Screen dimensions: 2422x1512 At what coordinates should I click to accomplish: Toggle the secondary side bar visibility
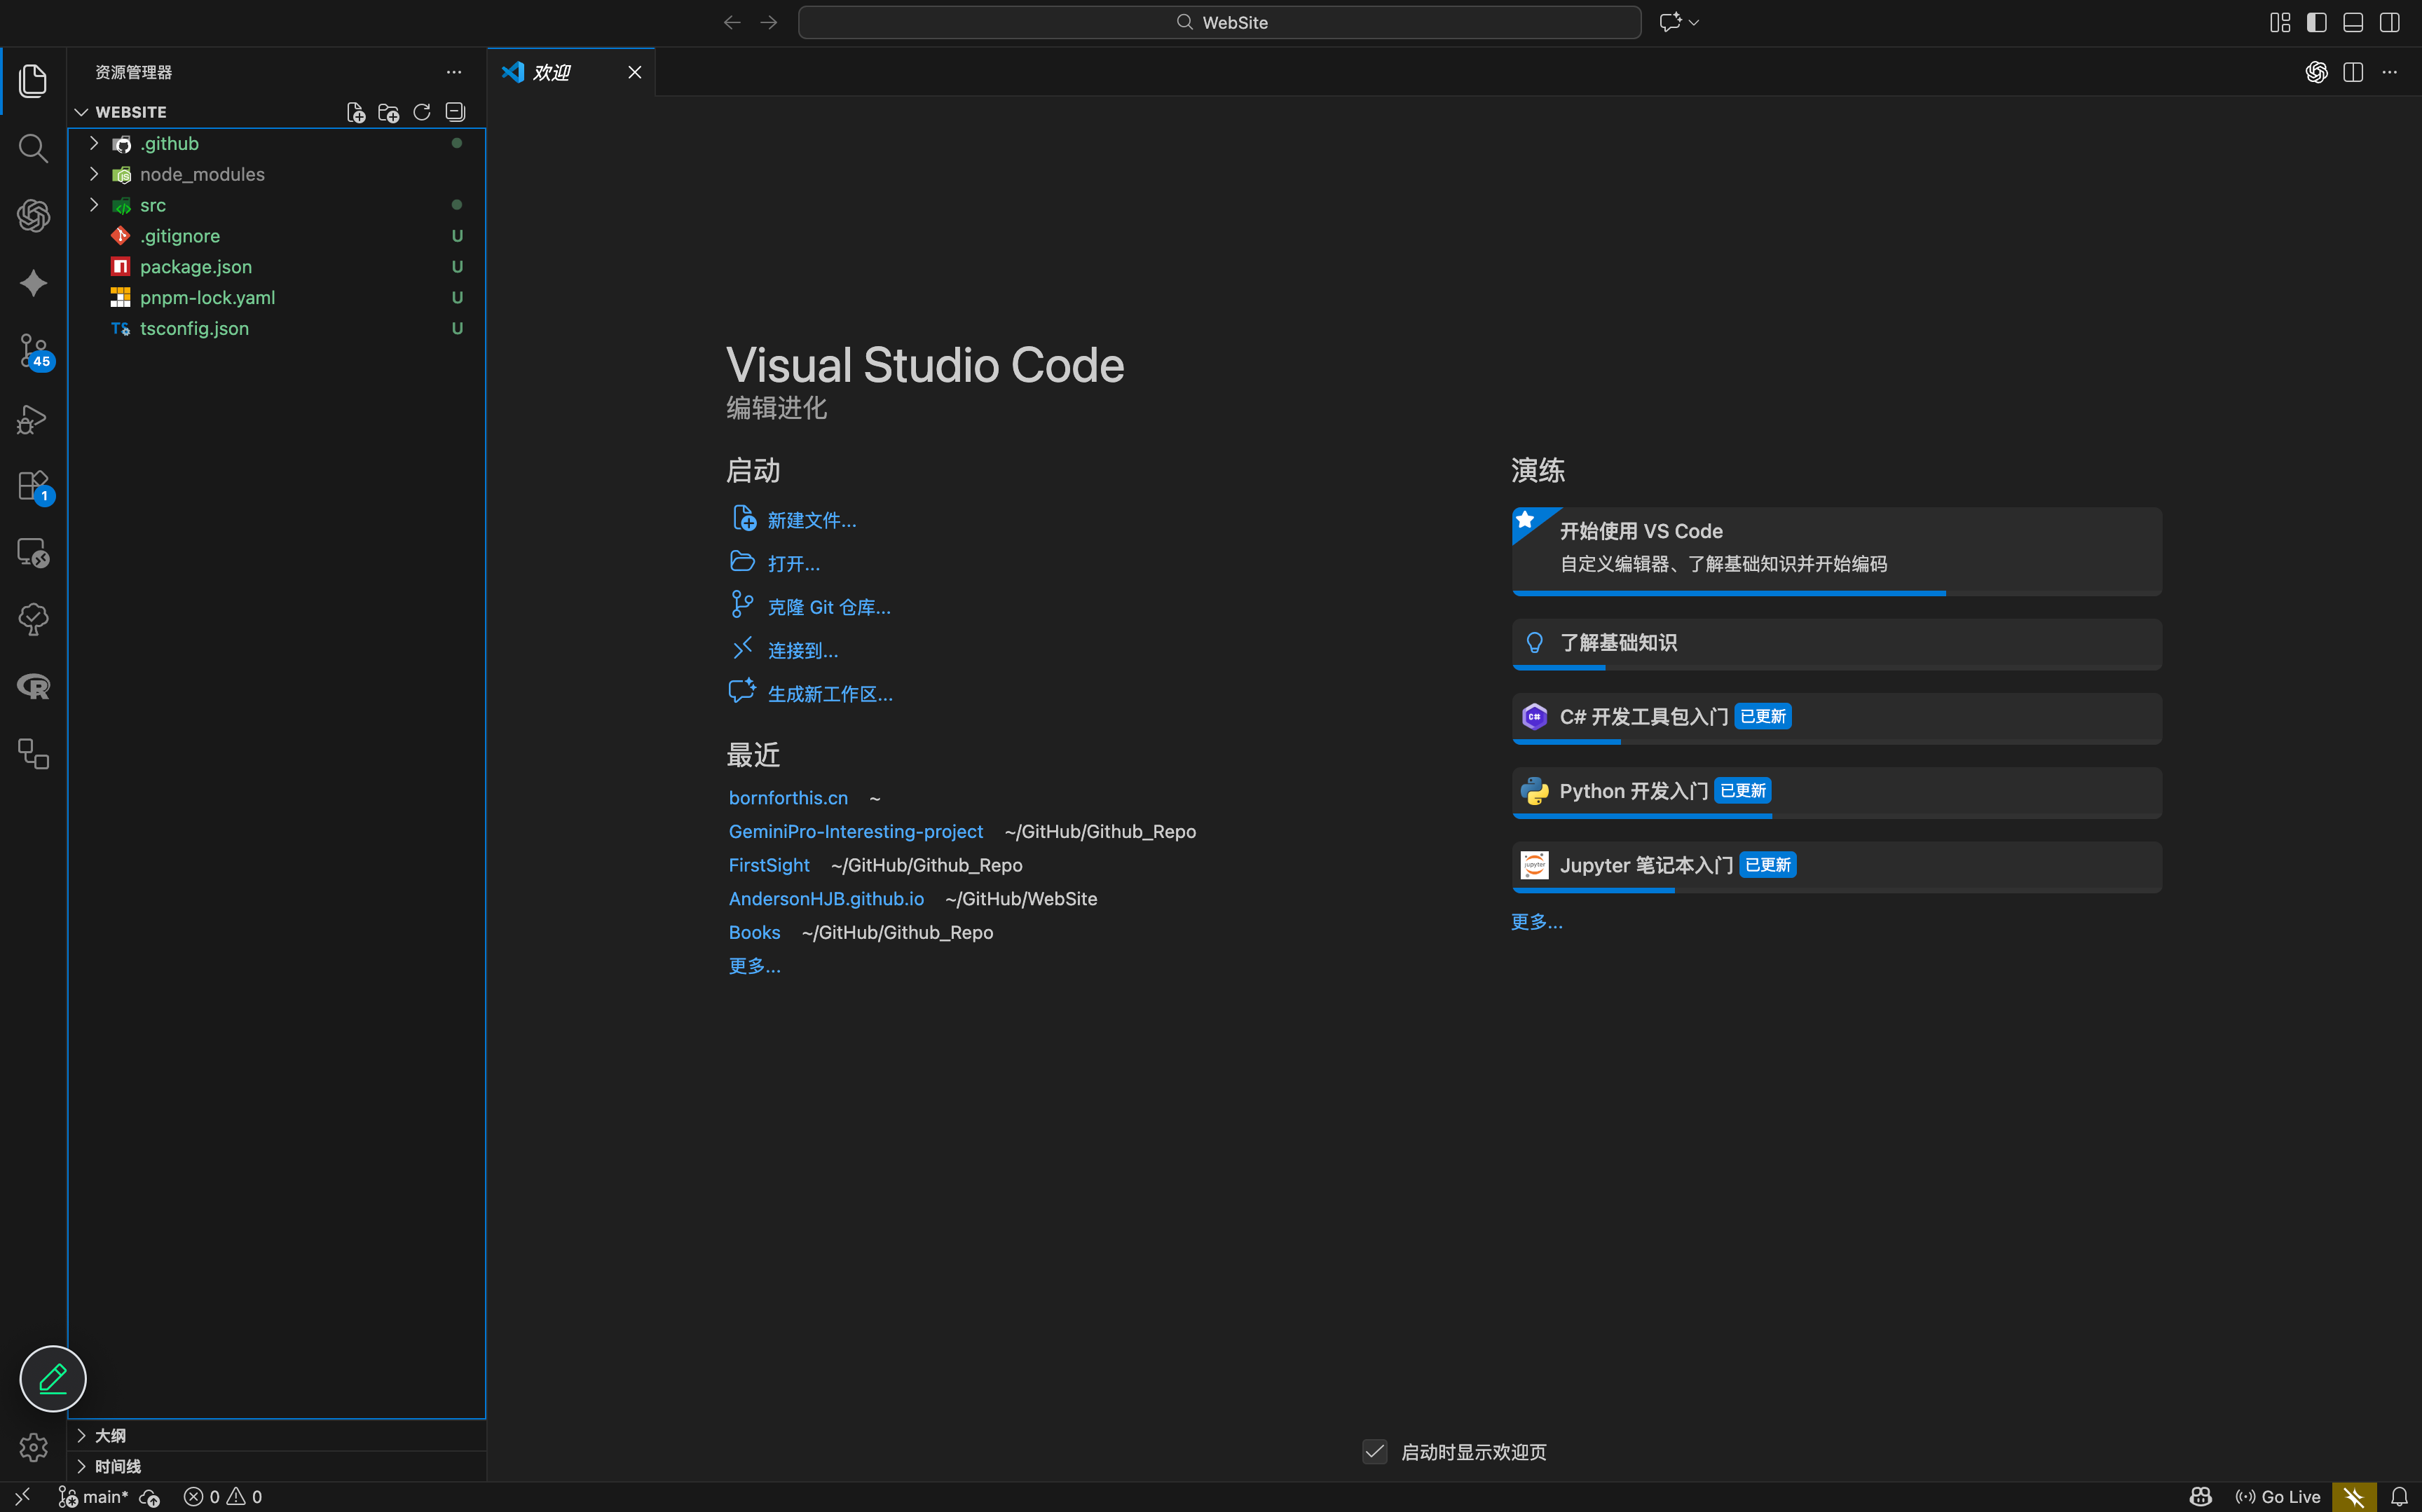coord(2390,22)
